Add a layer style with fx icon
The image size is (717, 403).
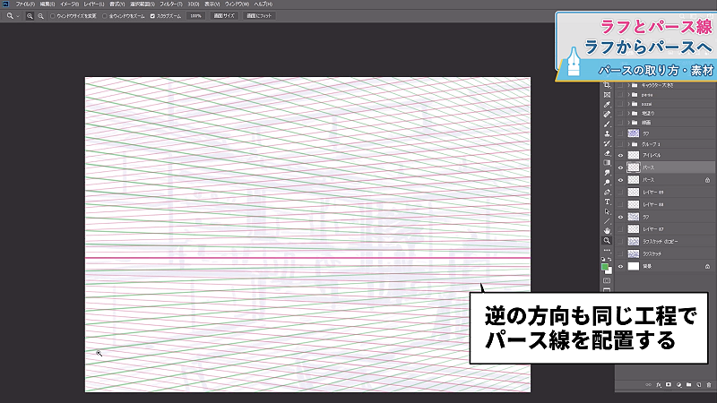coord(659,385)
